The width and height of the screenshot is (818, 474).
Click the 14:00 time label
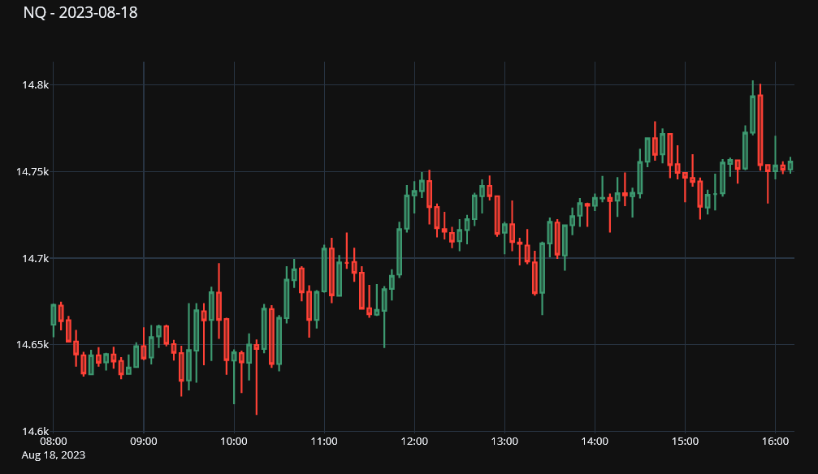pos(595,442)
